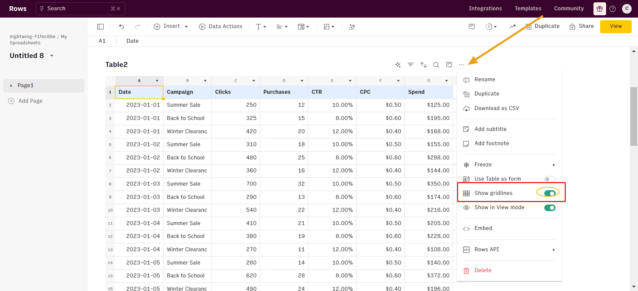Open the help question mark icon
The width and height of the screenshot is (638, 291).
pyautogui.click(x=613, y=9)
